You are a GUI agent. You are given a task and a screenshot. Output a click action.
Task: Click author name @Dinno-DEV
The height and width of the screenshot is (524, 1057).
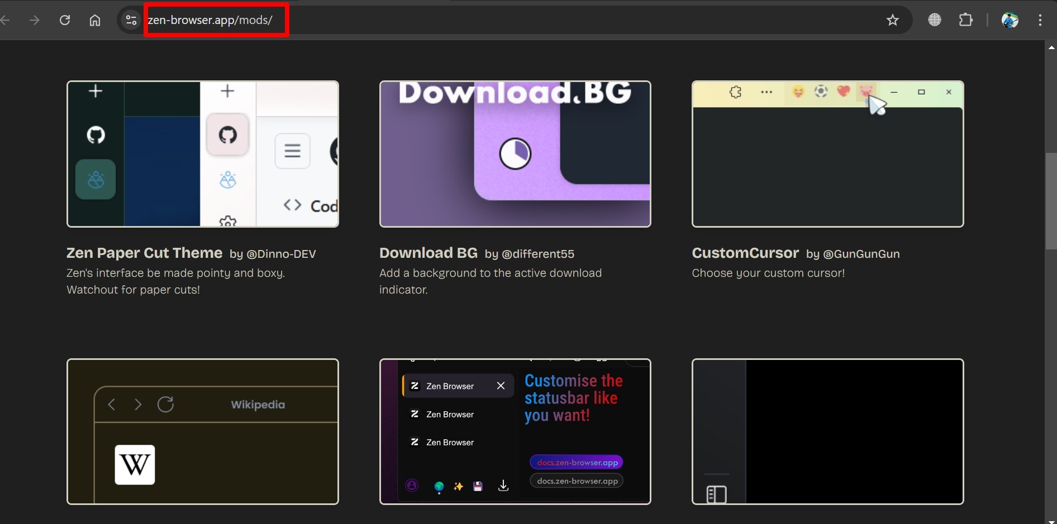(281, 254)
